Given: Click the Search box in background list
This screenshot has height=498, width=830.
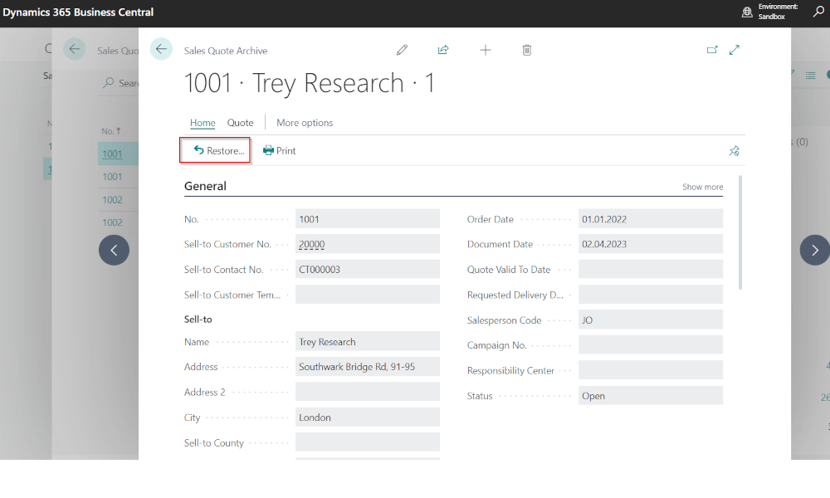Looking at the screenshot, I should pos(120,83).
